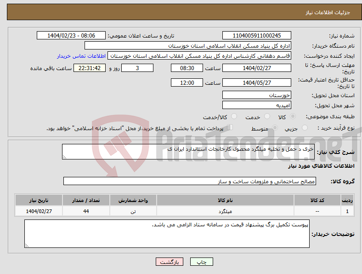This screenshot has width=362, height=274.
Task: Click the buyer notes text area
Action: tap(167, 234)
